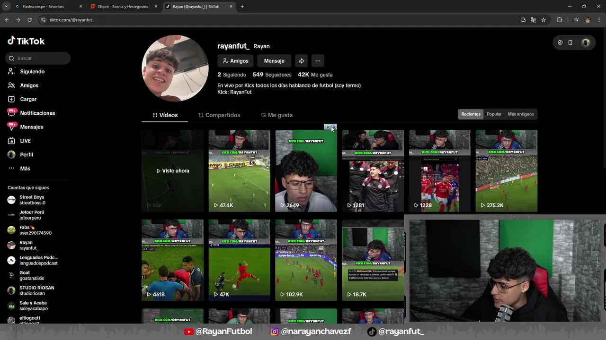Click the TikTok coins icon top right

[560, 42]
